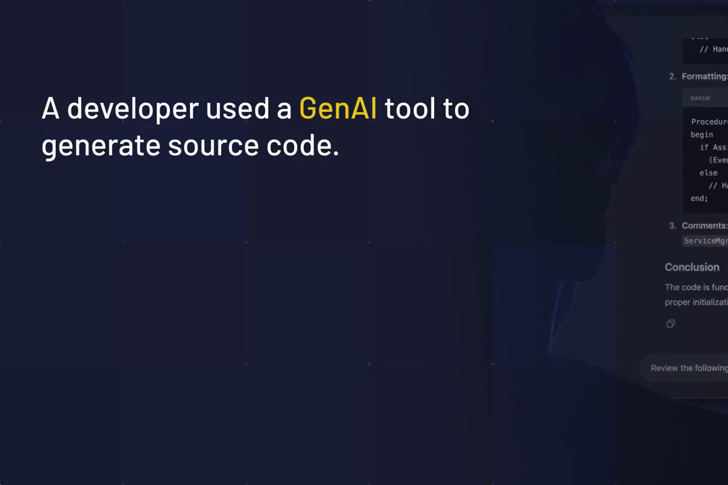
Task: Click the yellow 'GenAI' word in headline
Action: (338, 108)
